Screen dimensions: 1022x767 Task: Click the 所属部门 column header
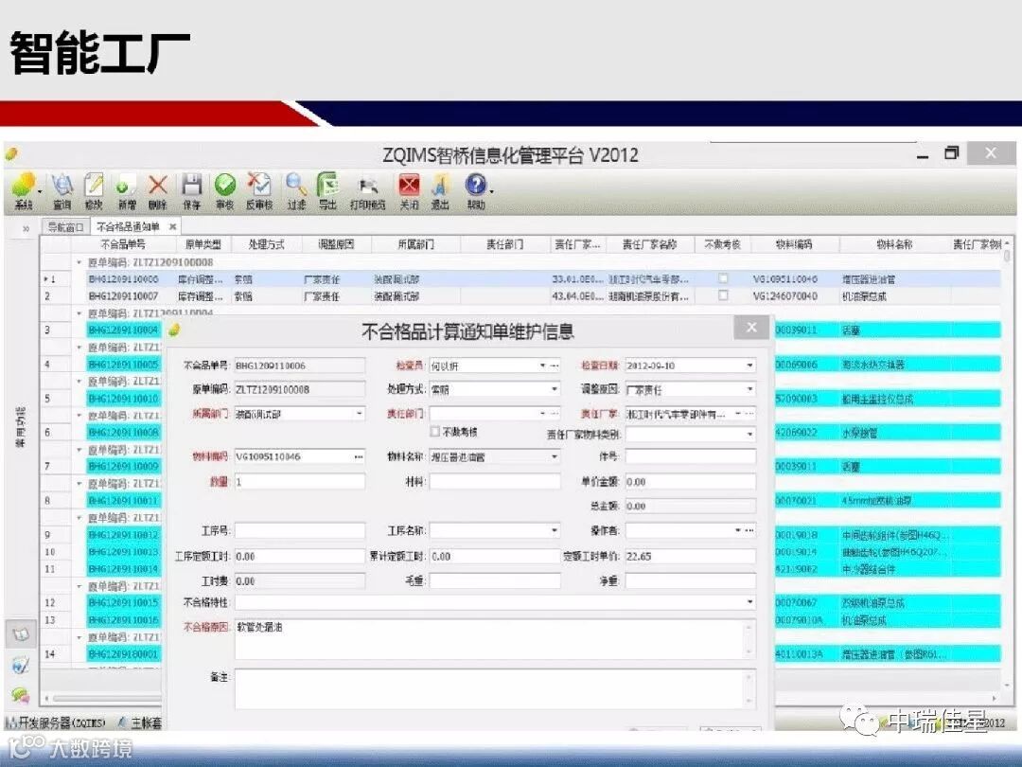(415, 244)
